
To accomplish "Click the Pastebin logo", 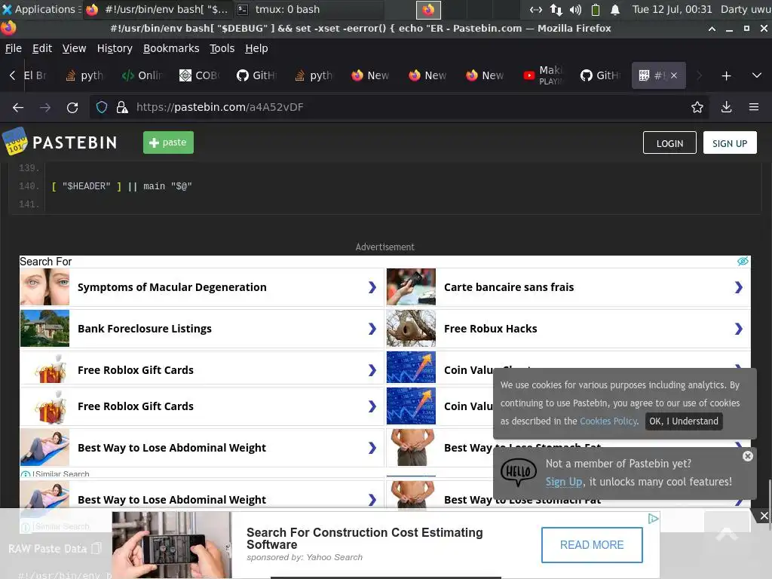I will point(60,142).
